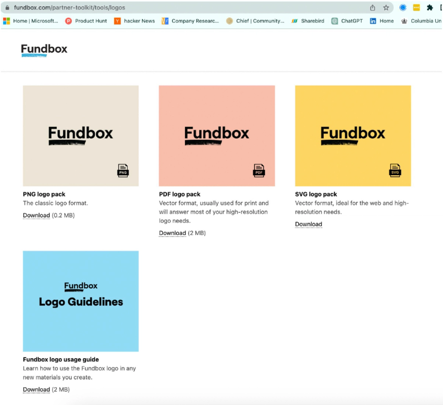Click the yellow extension icon in the toolbar
The image size is (443, 405).
point(416,7)
